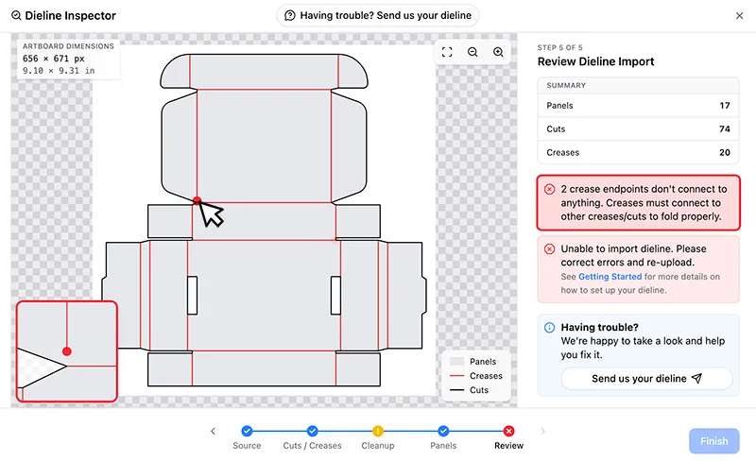Click the left rectangular cutout slot on dieline
756x461 pixels.
pyautogui.click(x=193, y=295)
